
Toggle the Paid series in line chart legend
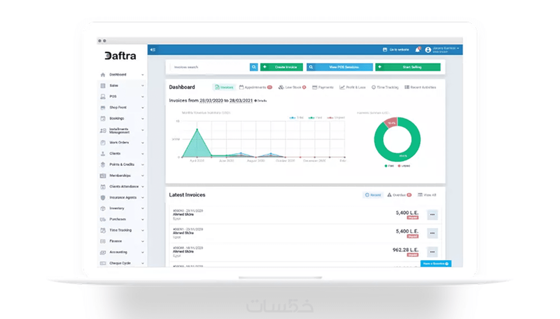click(315, 117)
